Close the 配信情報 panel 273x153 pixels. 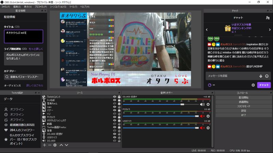[45, 11]
